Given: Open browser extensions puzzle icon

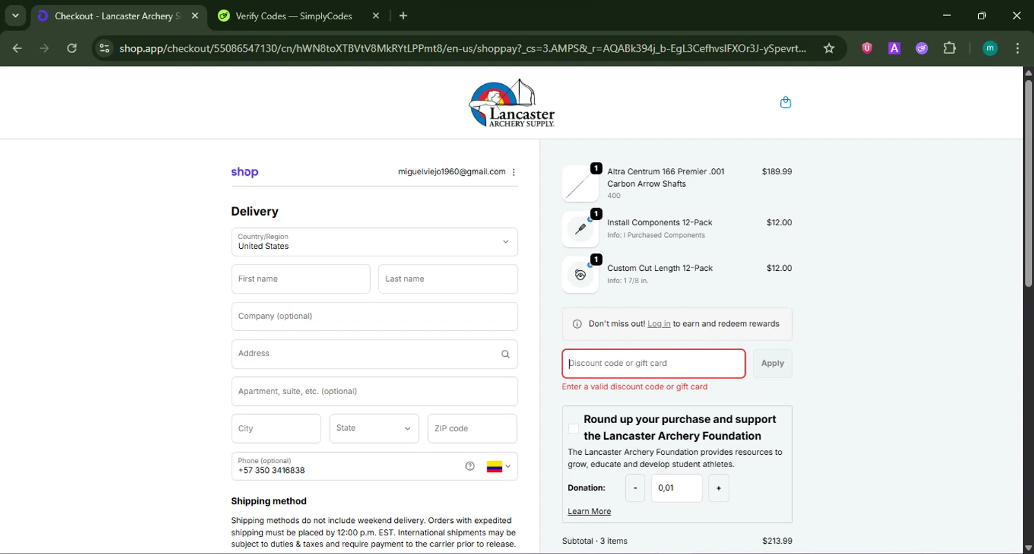Looking at the screenshot, I should point(950,48).
